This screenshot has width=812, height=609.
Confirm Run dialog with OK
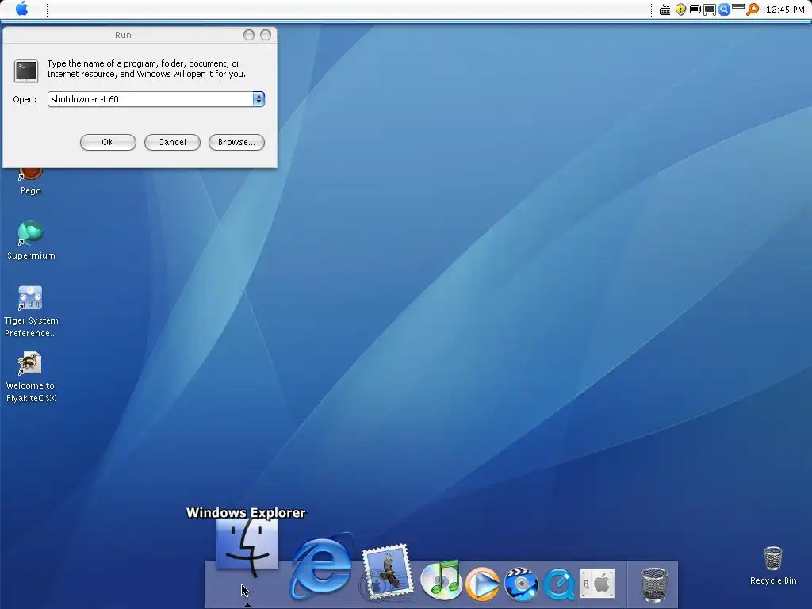pos(108,142)
